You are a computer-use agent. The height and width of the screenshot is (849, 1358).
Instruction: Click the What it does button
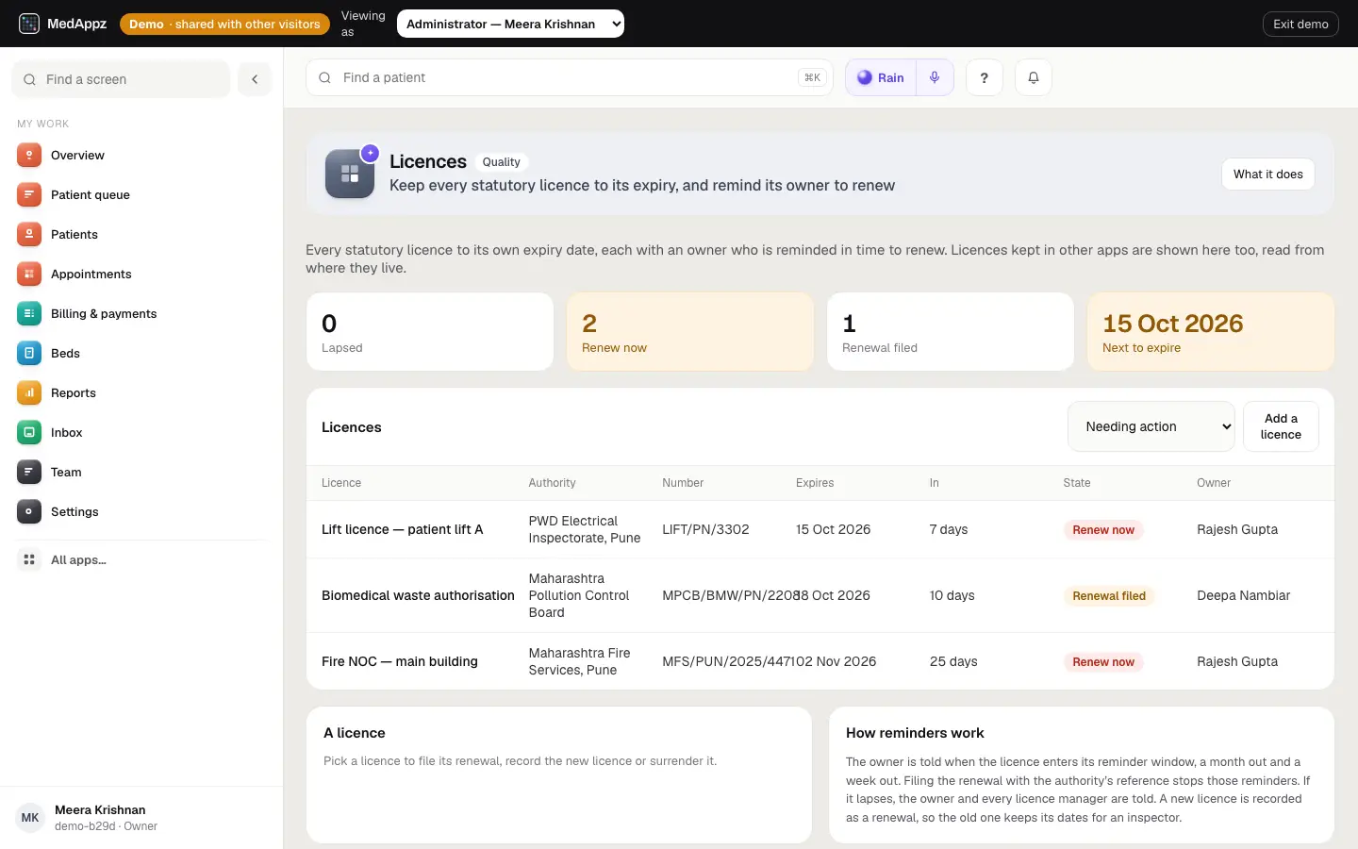pyautogui.click(x=1268, y=174)
